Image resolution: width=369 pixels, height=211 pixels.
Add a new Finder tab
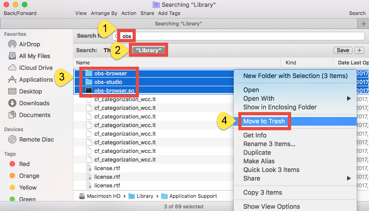click(x=364, y=24)
